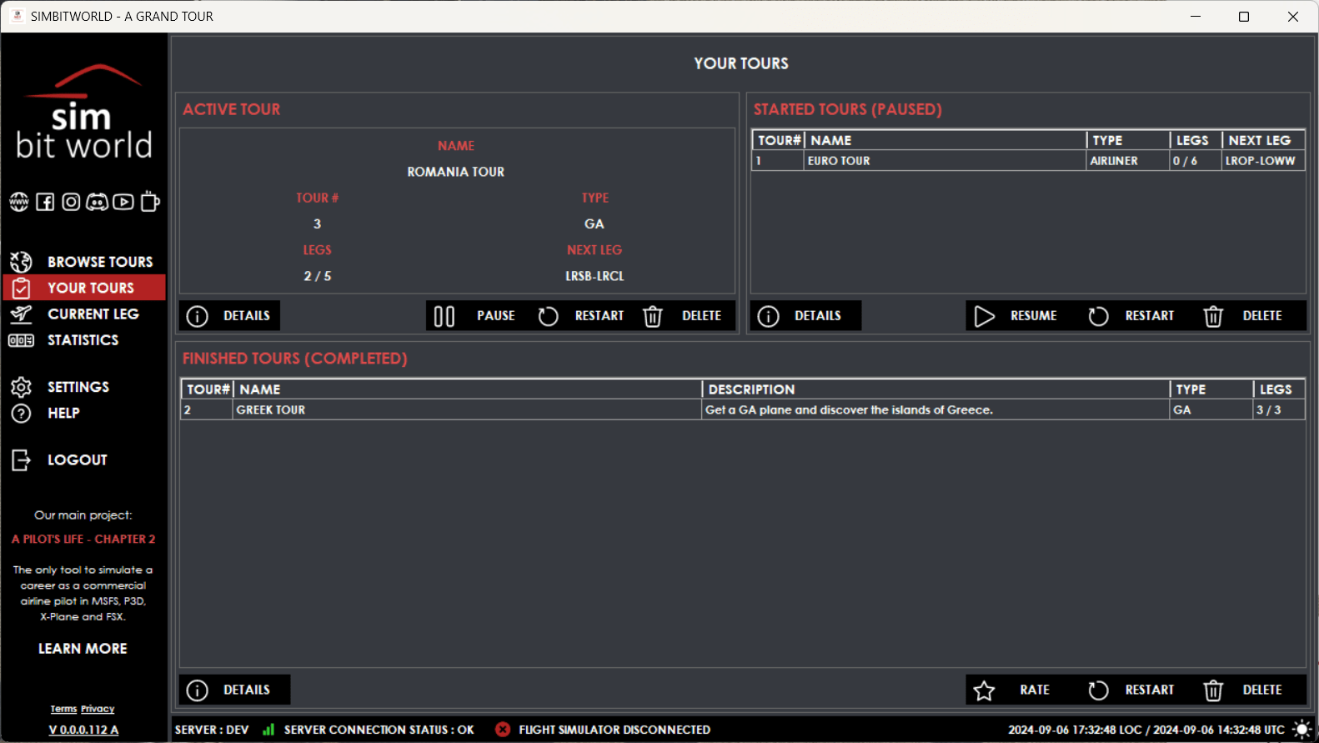Open the Facebook page icon
The height and width of the screenshot is (743, 1319).
point(45,202)
